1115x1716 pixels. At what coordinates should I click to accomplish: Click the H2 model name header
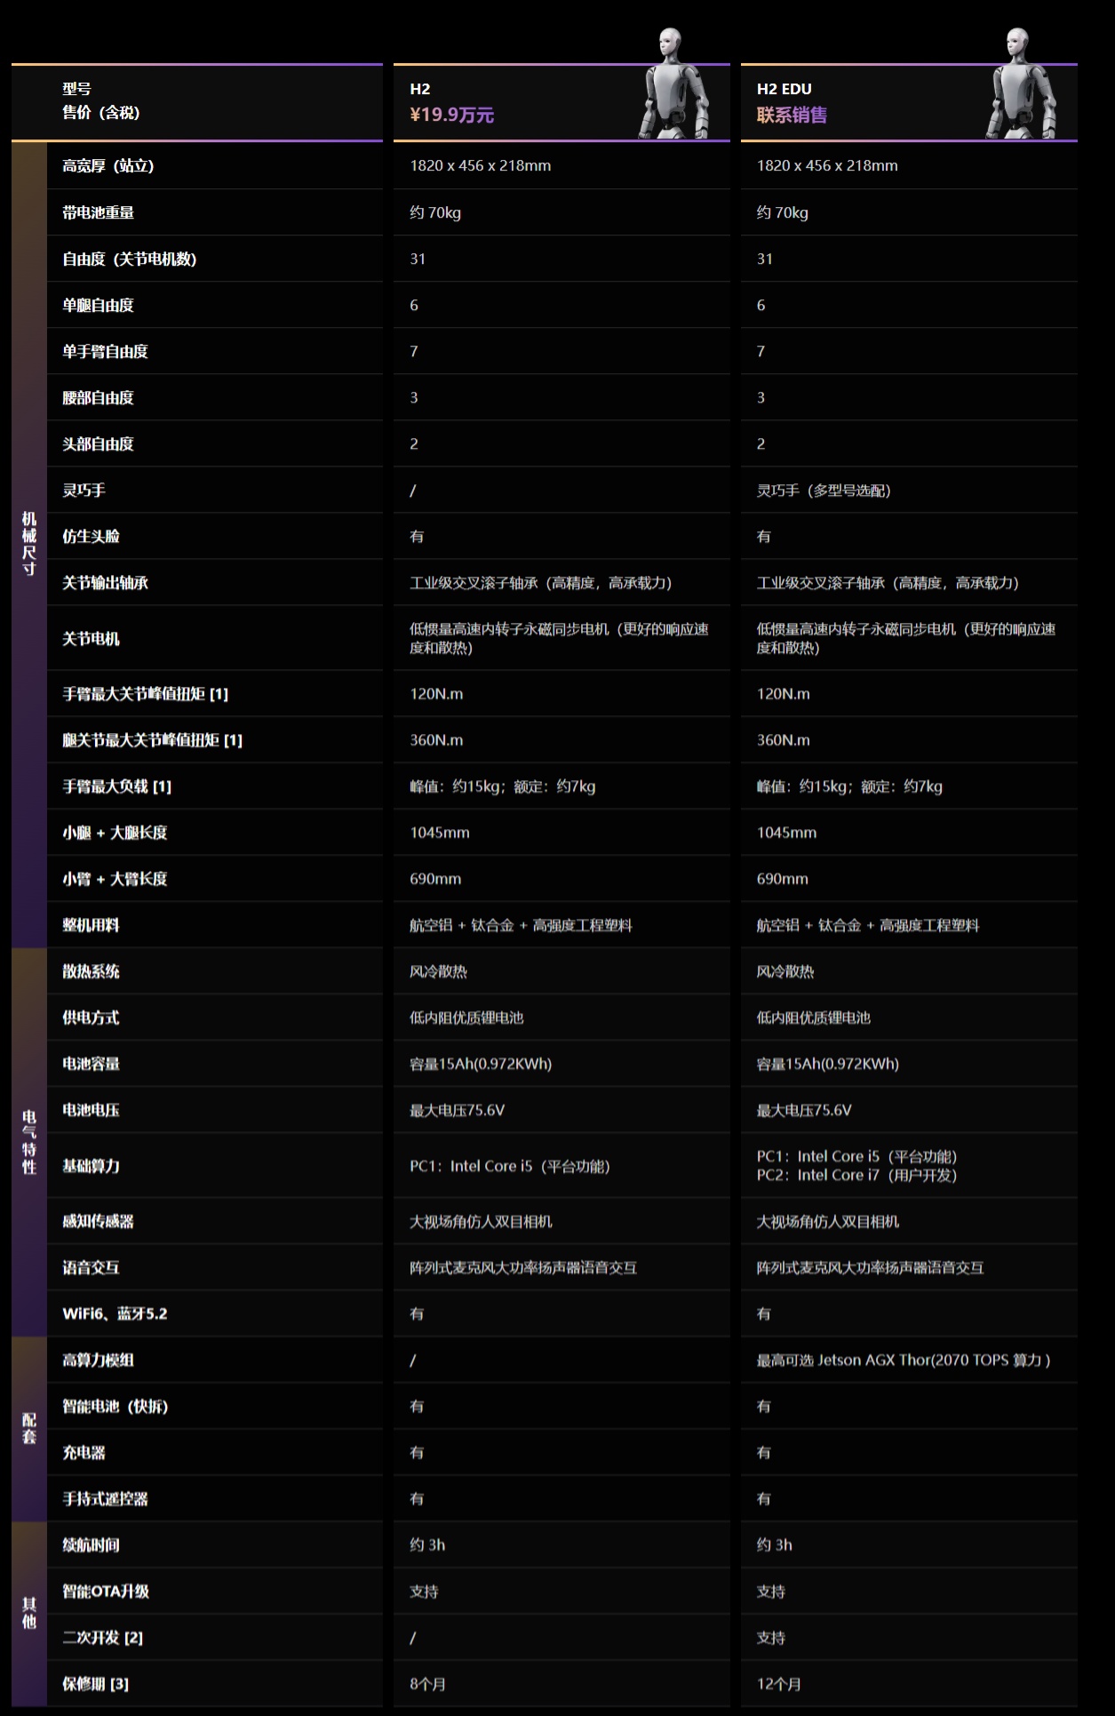point(420,89)
